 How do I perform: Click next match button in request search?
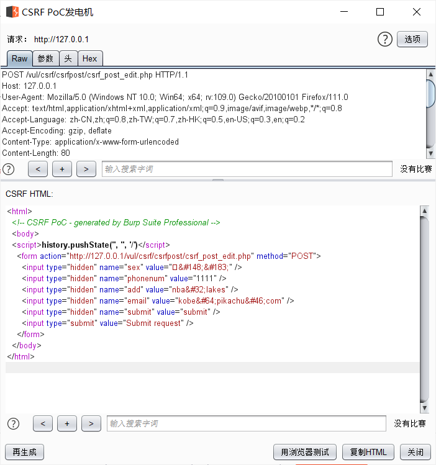(x=86, y=169)
